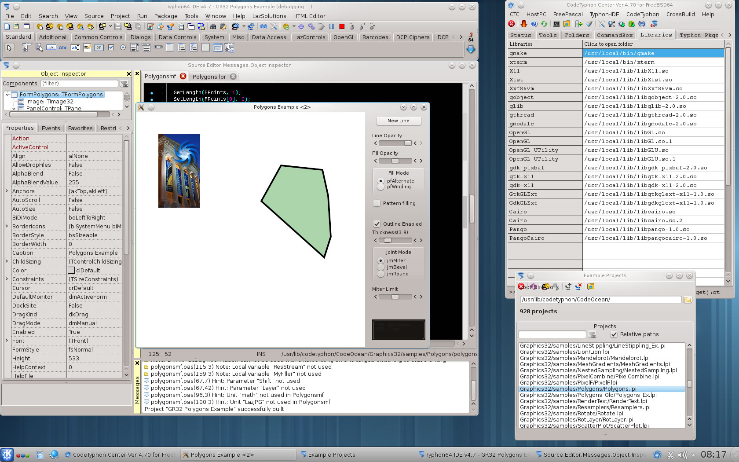
Task: Select the TLabel 'Abc' component in palette
Action: [63, 48]
